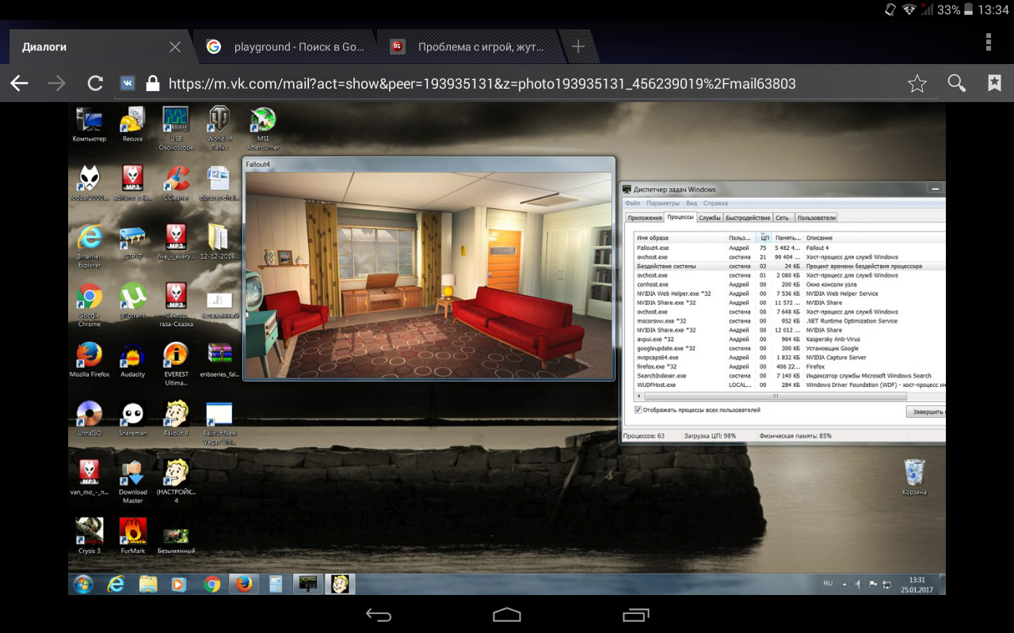Open a new browser tab with the plus
1014x633 pixels.
coord(578,47)
